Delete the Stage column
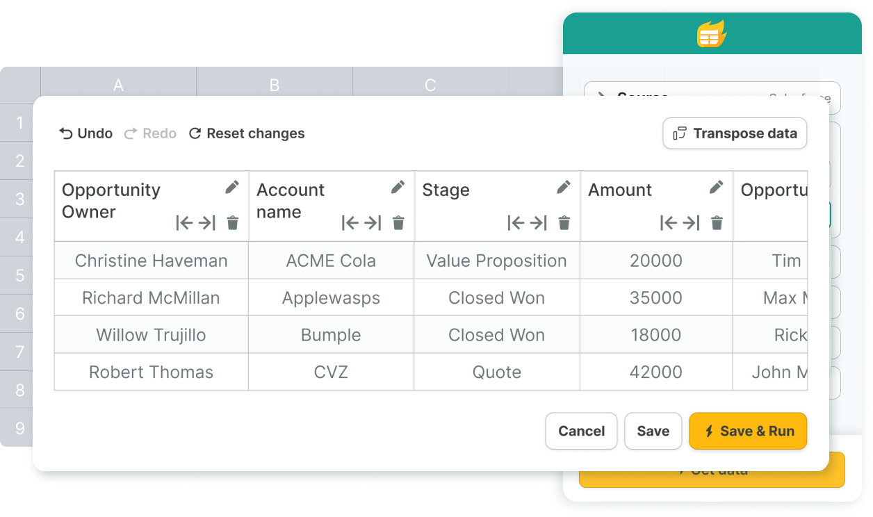 pyautogui.click(x=564, y=223)
